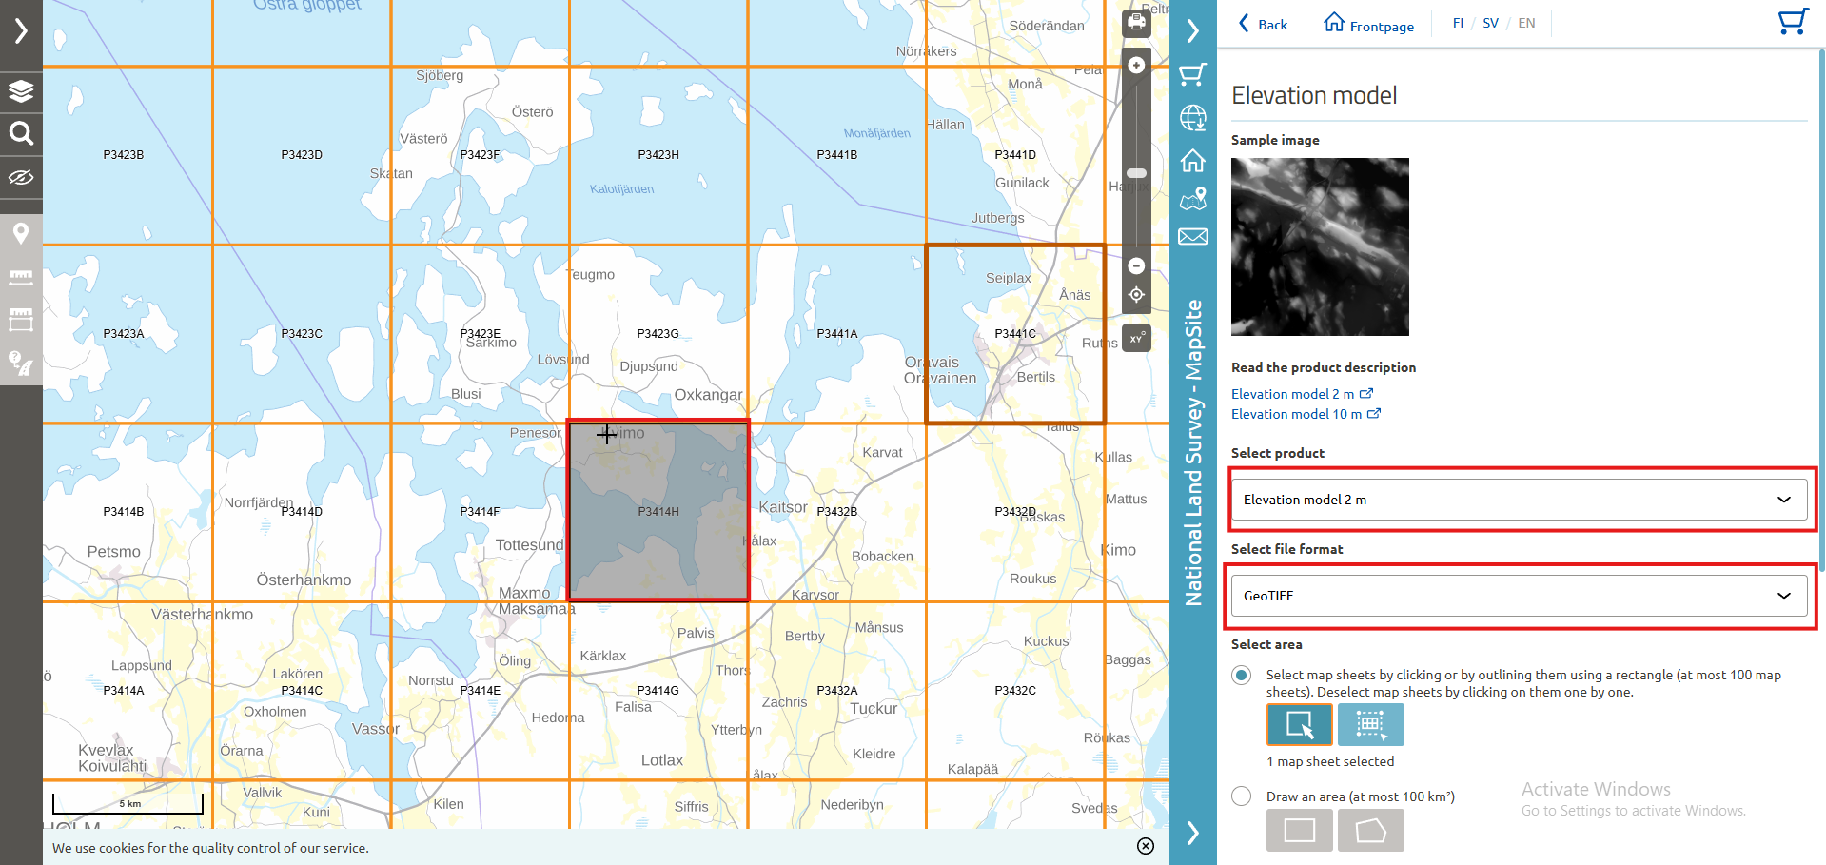Image resolution: width=1826 pixels, height=865 pixels.
Task: Center map on my location
Action: click(1136, 295)
